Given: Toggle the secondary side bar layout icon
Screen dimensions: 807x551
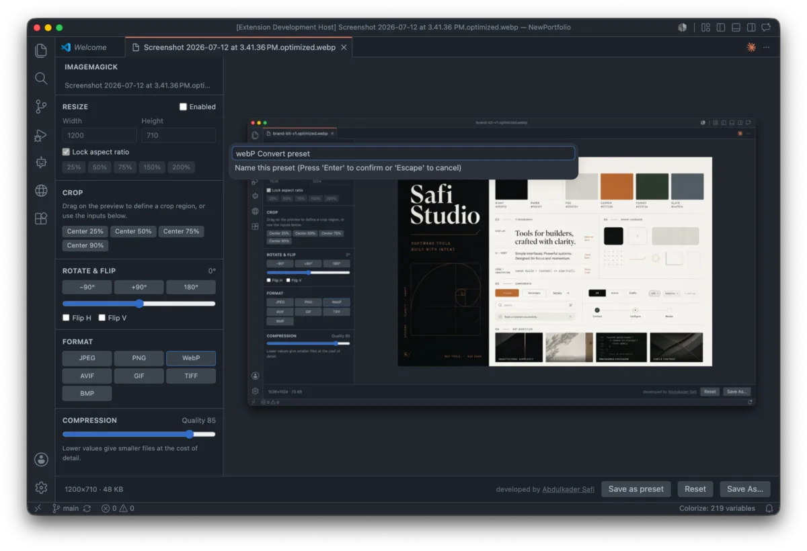Looking at the screenshot, I should point(751,28).
